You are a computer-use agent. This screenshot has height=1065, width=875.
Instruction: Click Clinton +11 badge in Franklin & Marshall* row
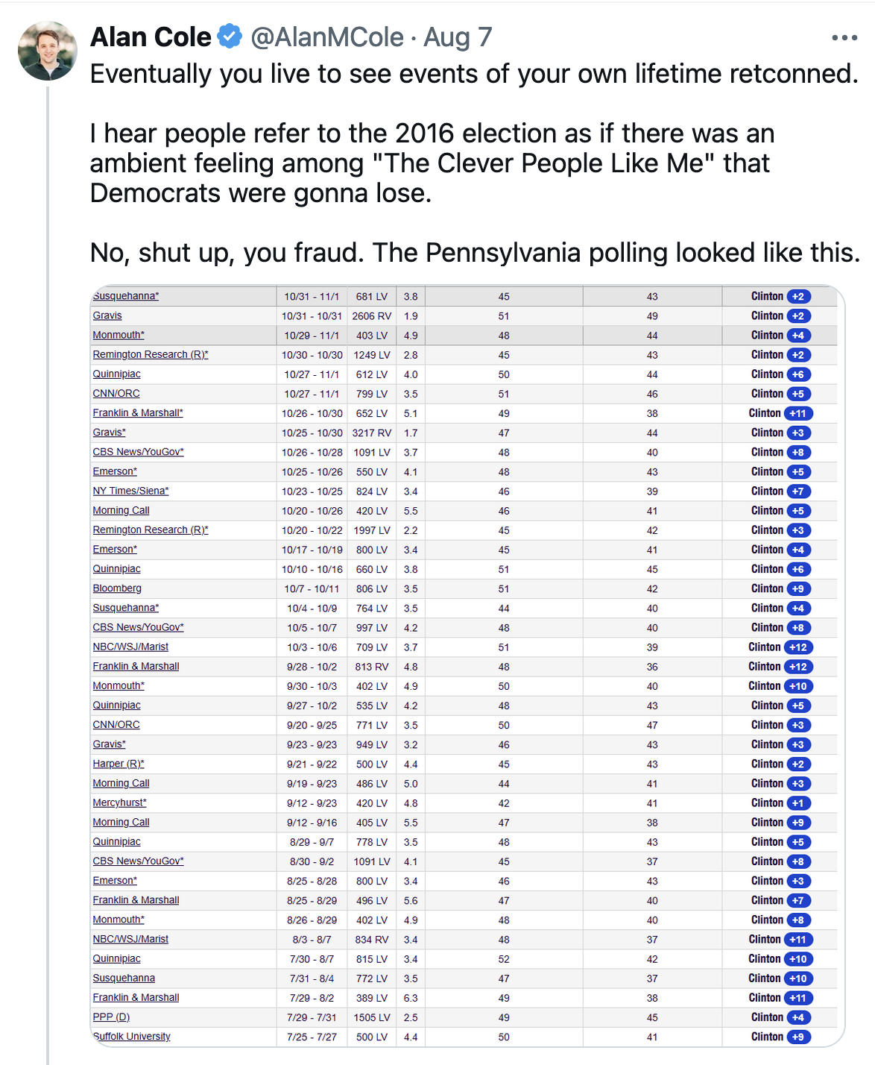coord(797,413)
